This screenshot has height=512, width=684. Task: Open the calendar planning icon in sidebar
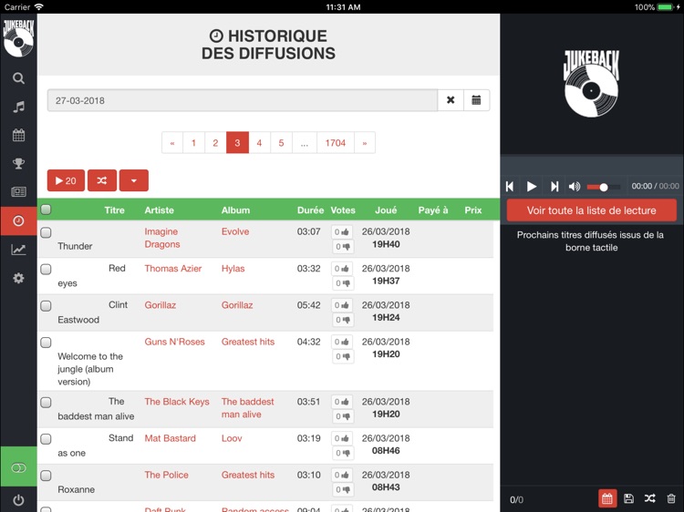coord(18,135)
